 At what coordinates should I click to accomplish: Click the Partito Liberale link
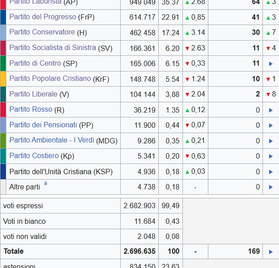[x=33, y=94]
